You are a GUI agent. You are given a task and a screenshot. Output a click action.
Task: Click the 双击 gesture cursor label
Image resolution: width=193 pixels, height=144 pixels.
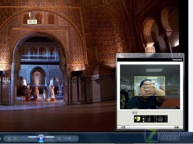tap(32, 22)
